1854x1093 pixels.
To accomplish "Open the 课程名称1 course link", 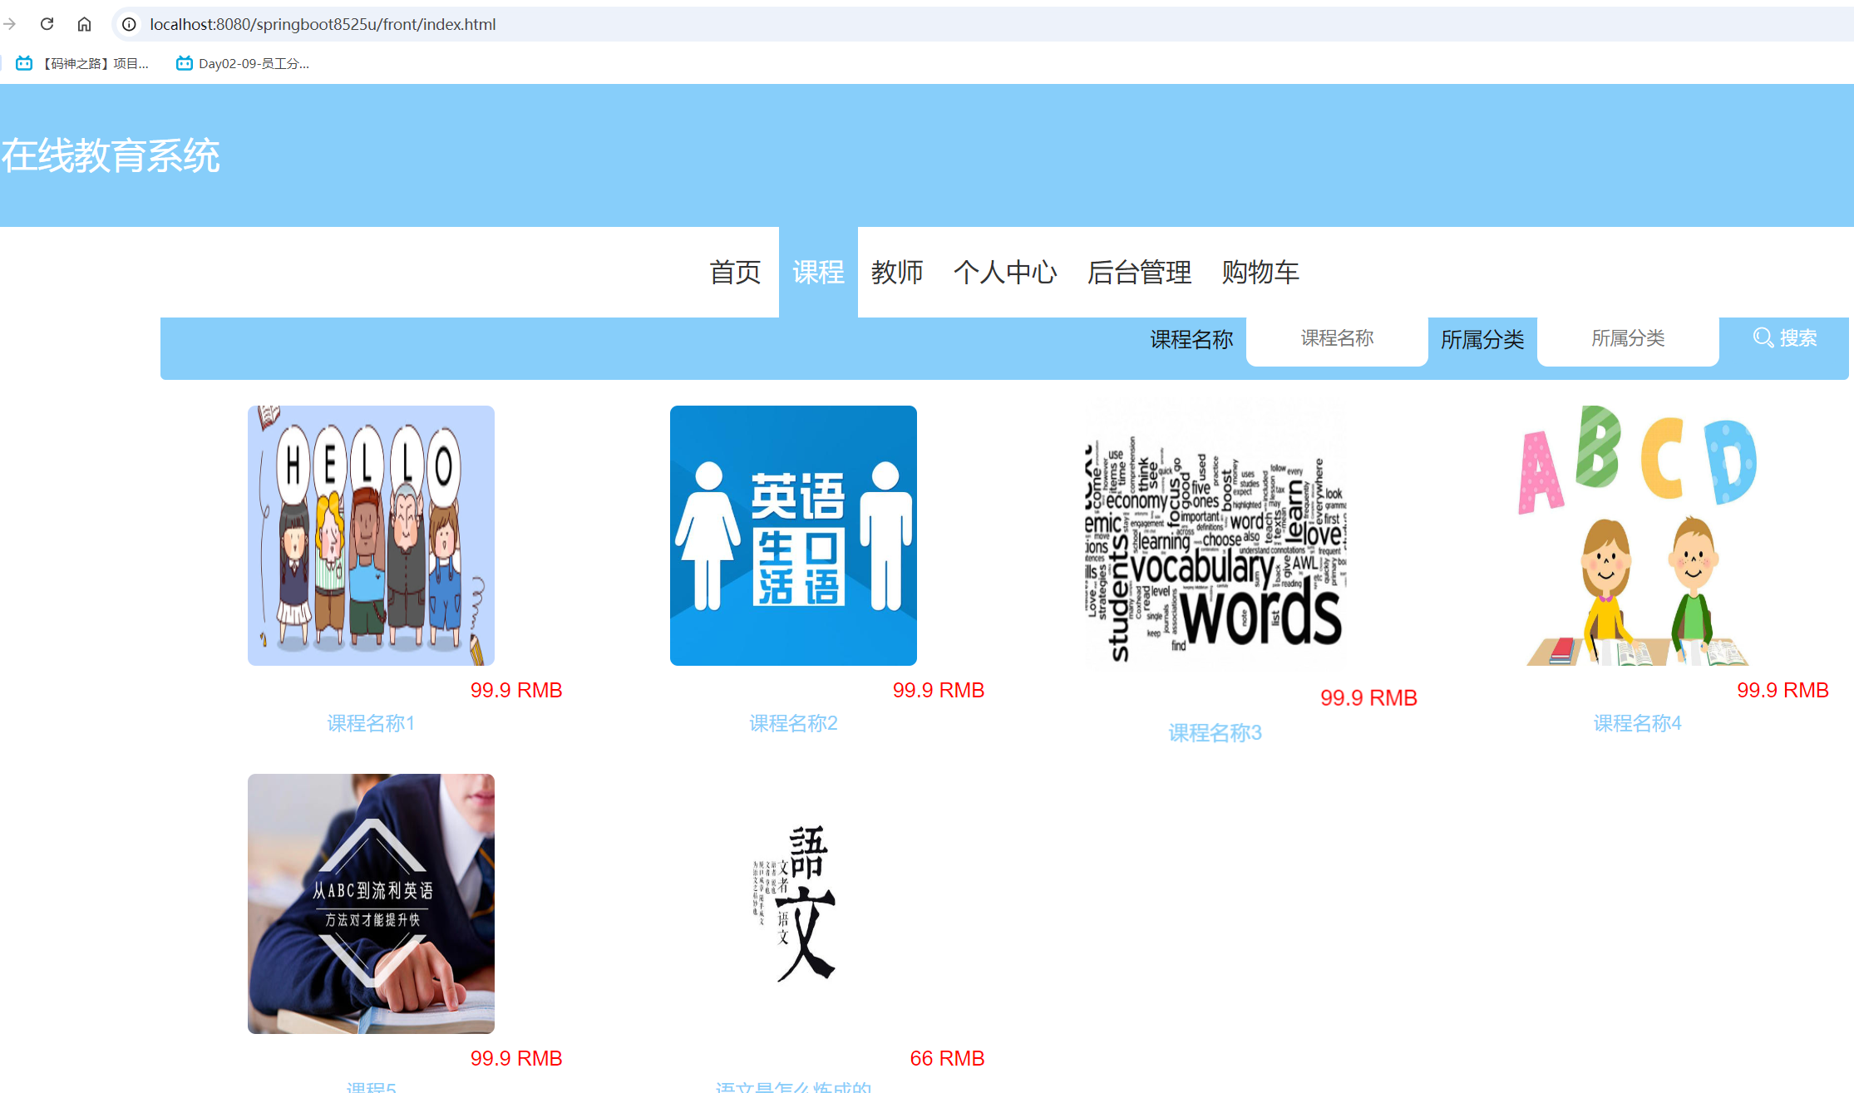I will click(x=370, y=723).
